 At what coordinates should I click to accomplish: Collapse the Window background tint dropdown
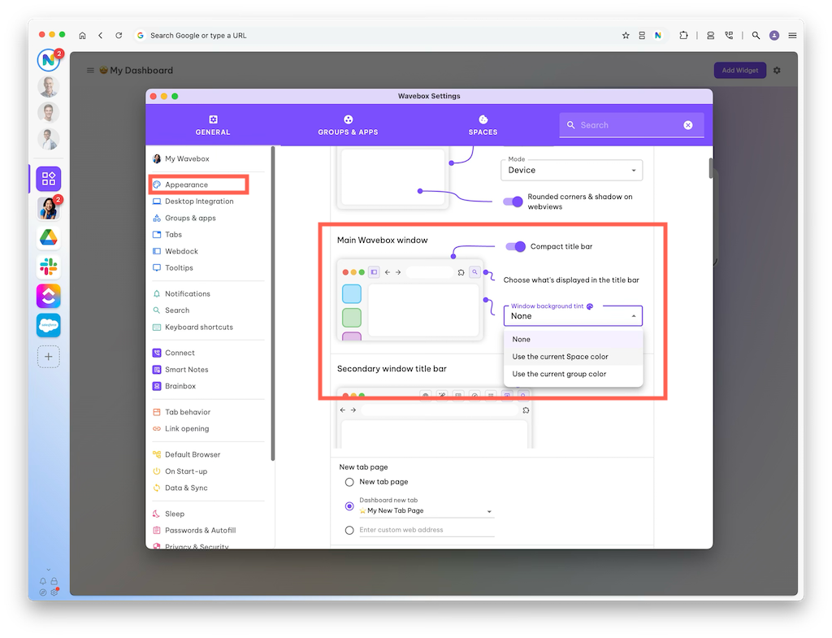pyautogui.click(x=634, y=316)
